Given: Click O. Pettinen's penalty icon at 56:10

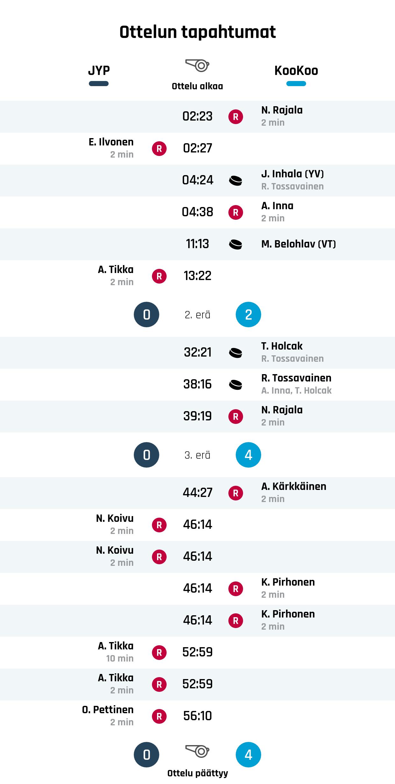Looking at the screenshot, I should pyautogui.click(x=159, y=716).
